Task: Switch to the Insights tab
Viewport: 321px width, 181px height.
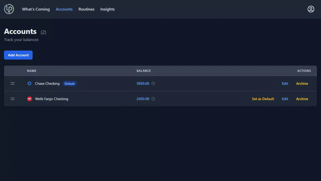Action: click(x=108, y=9)
